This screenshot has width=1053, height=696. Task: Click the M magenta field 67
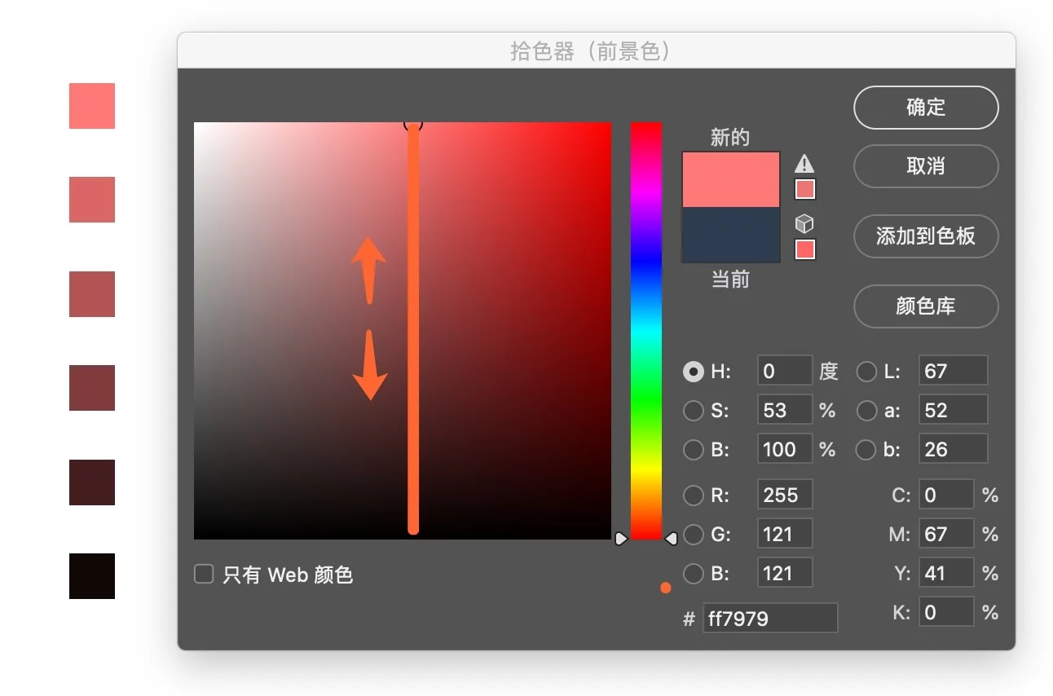(946, 535)
